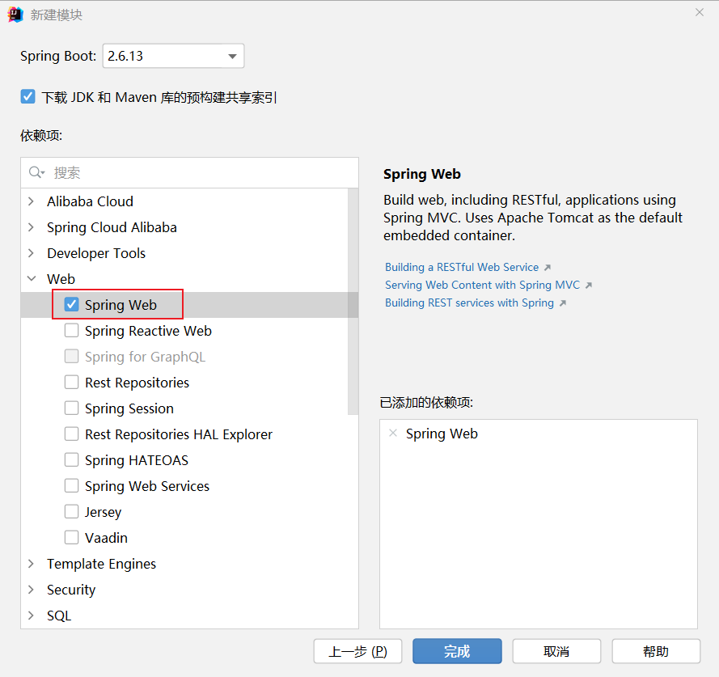
Task: Check the Spring Web Services checkbox
Action: tap(71, 486)
